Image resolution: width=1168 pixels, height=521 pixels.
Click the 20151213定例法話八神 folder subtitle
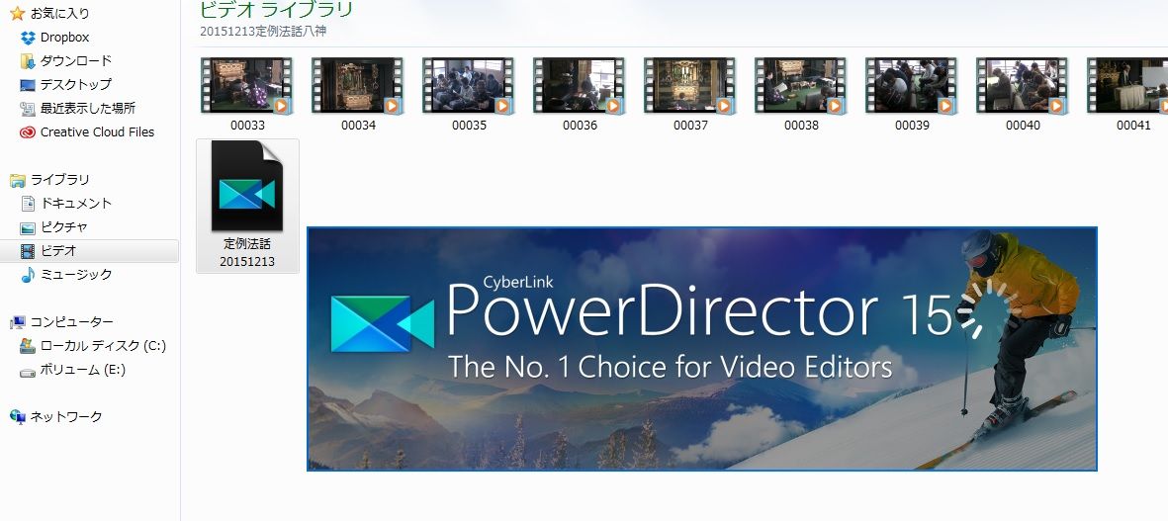tap(263, 32)
